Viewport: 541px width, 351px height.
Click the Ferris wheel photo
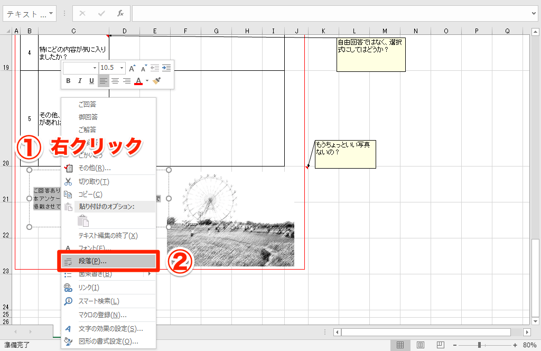[230, 220]
